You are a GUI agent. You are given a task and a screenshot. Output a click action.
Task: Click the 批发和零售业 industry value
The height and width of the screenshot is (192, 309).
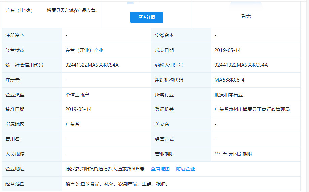coord(229,95)
